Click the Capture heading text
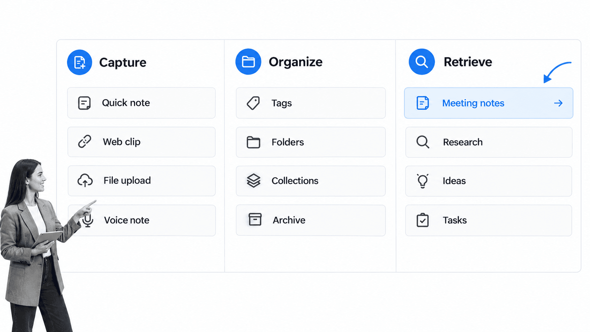 (123, 63)
